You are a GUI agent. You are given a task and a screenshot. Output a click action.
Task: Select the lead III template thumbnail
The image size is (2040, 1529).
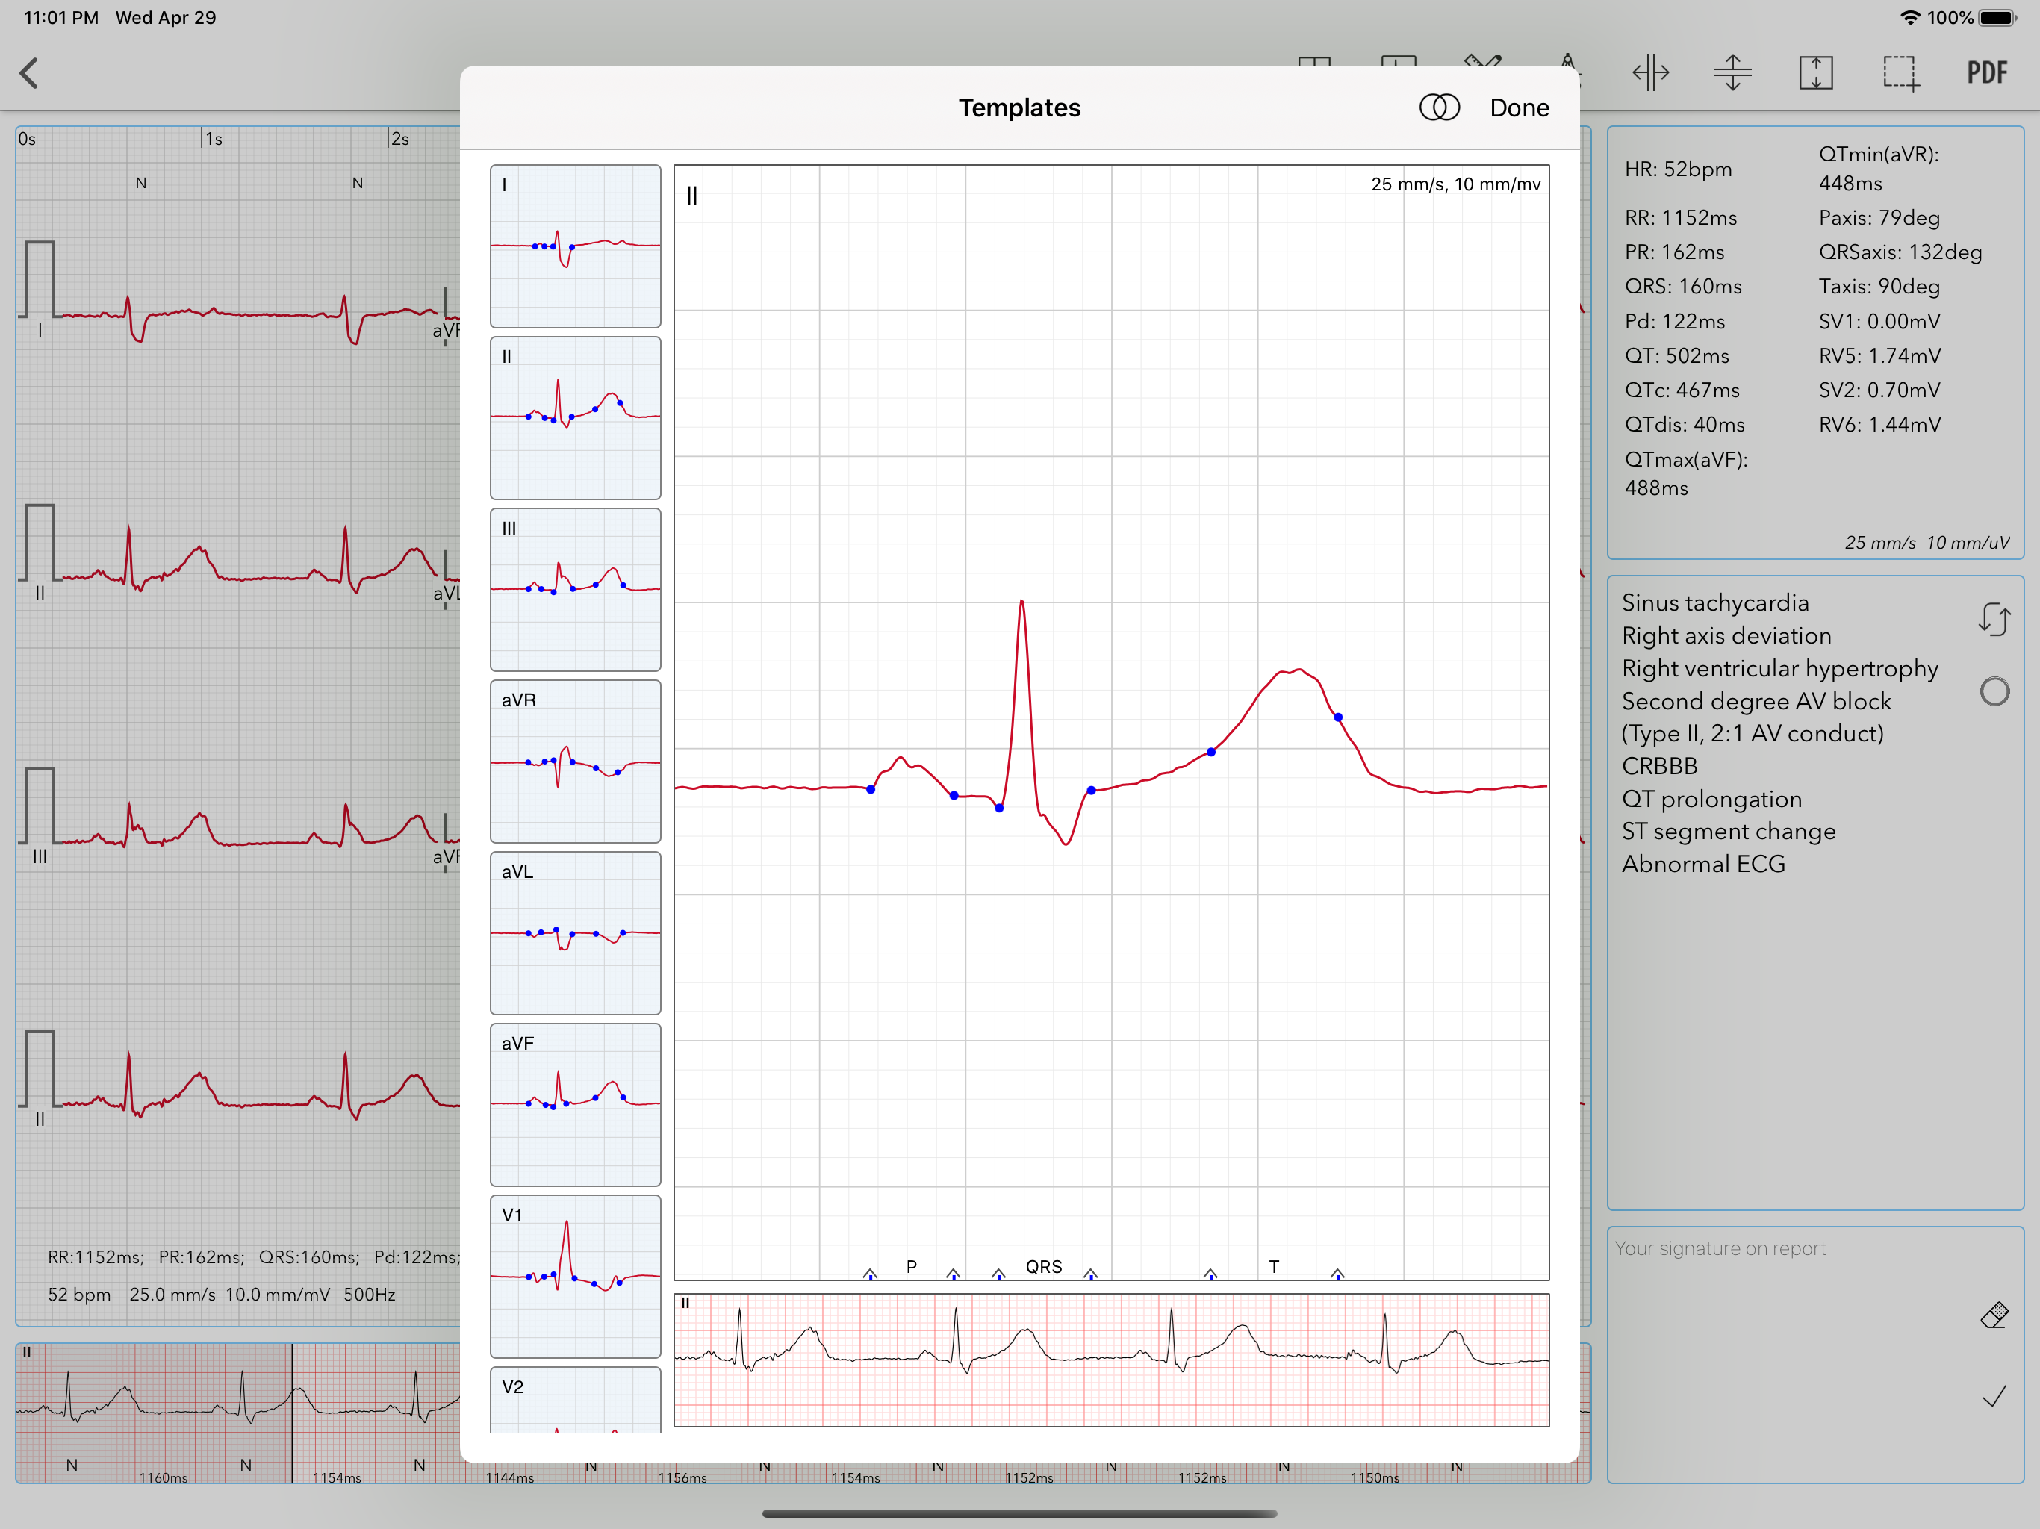click(576, 589)
